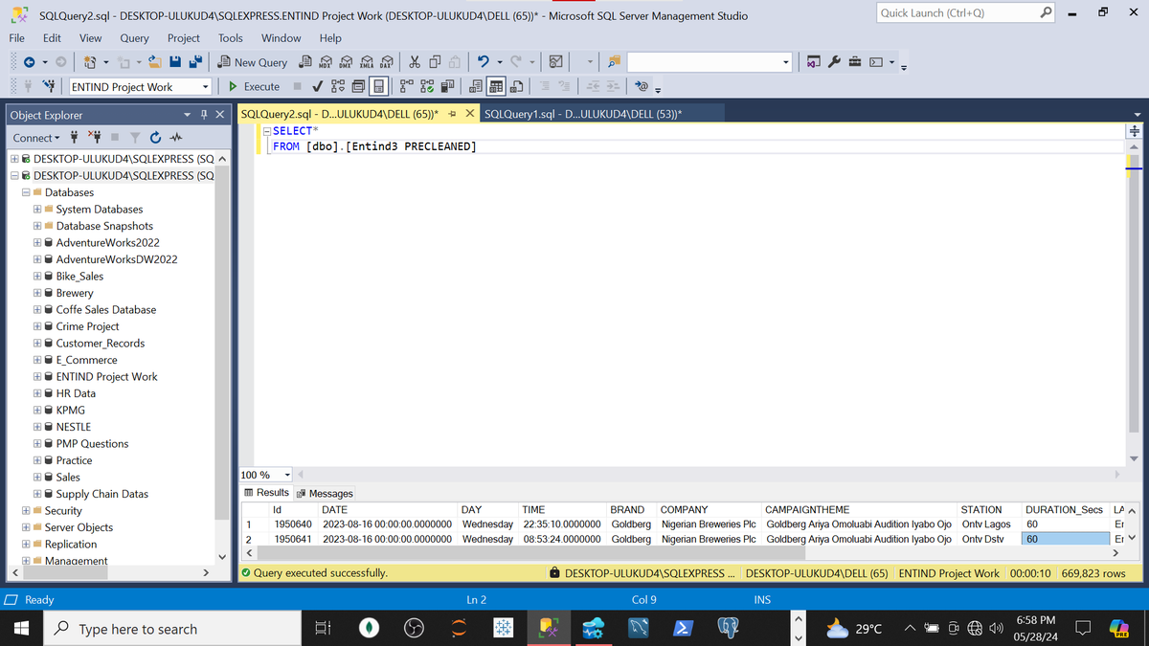Click the Find in Files icon
This screenshot has height=646, width=1149.
point(614,62)
